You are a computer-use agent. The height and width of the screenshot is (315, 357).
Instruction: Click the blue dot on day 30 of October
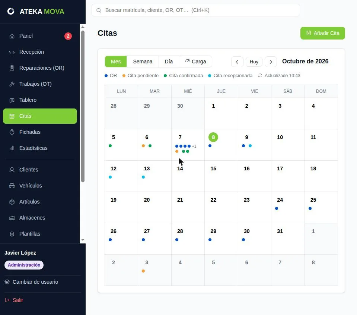(243, 240)
